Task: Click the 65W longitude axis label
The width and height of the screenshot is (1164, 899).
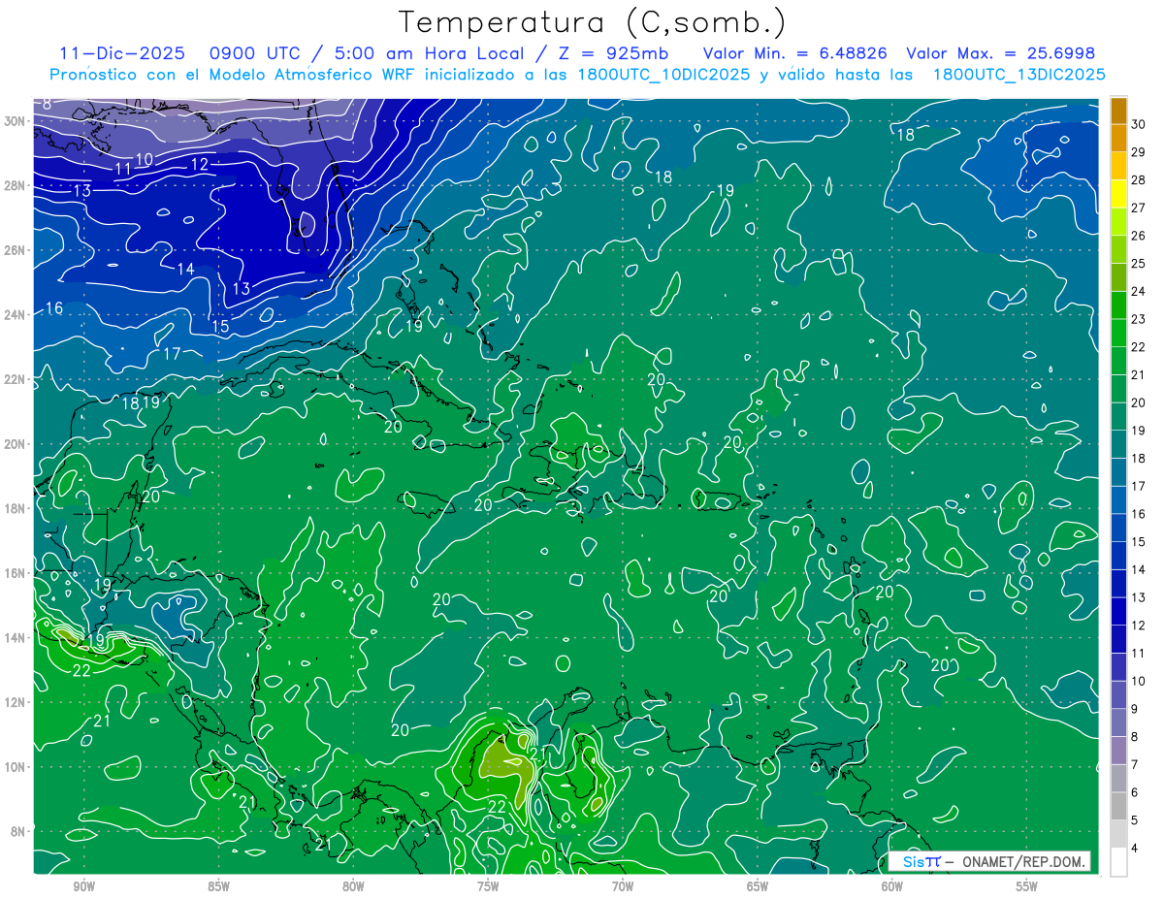Action: (x=758, y=886)
